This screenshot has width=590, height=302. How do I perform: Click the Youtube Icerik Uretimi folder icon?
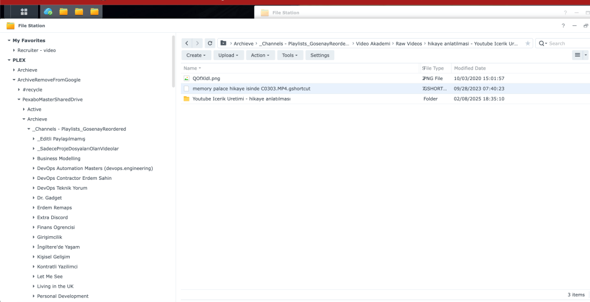click(186, 99)
